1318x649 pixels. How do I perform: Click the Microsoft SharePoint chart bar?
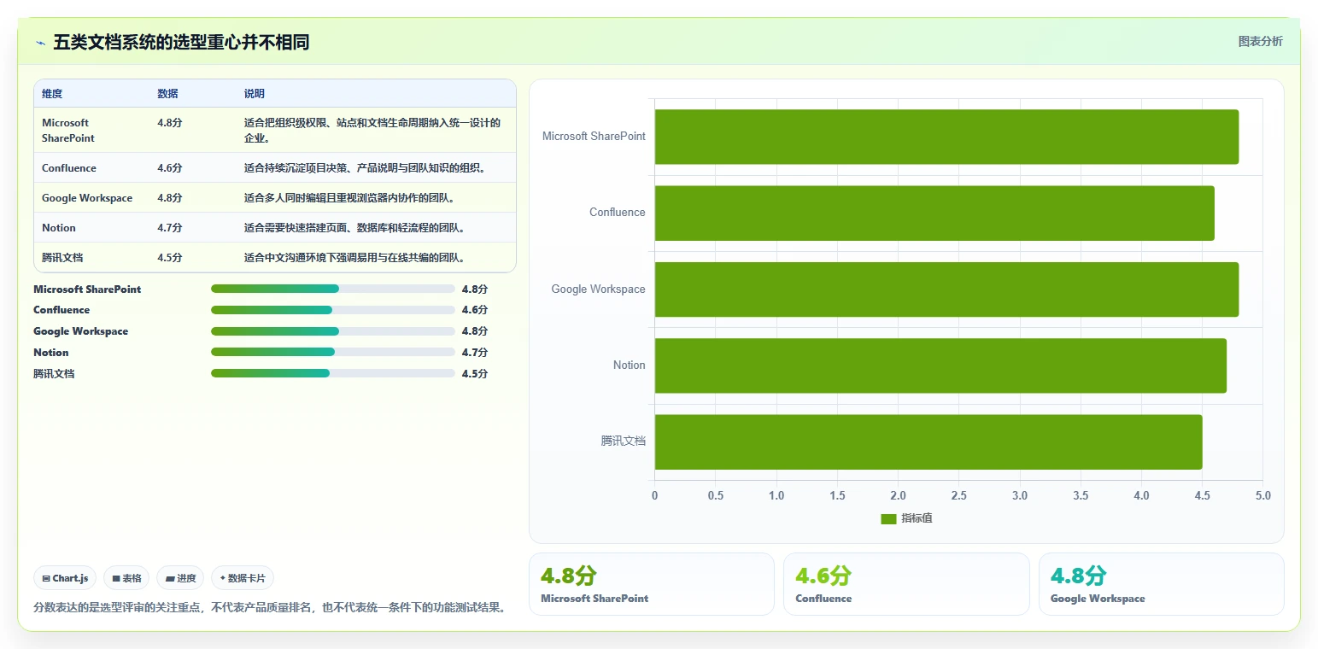pos(946,137)
